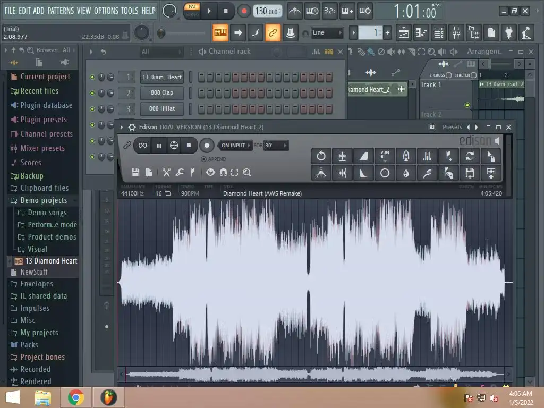Viewport: 544px width, 408px height.
Task: Click the Edison undo history icon
Action: point(321,156)
